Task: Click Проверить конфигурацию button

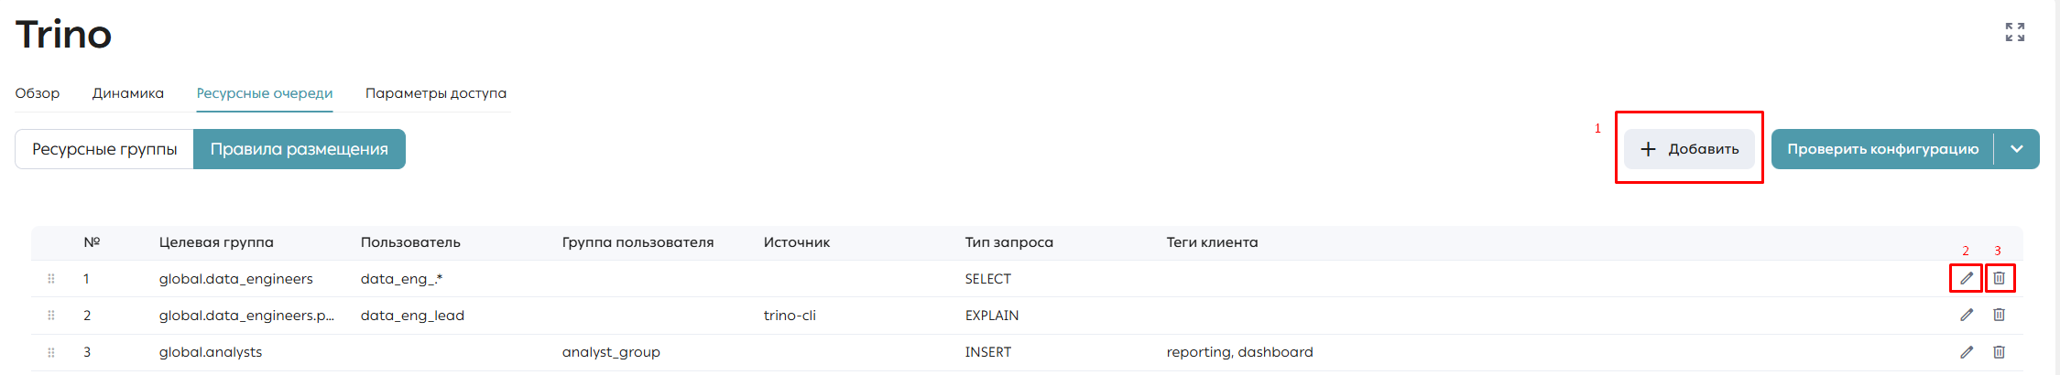Action: pyautogui.click(x=1882, y=149)
